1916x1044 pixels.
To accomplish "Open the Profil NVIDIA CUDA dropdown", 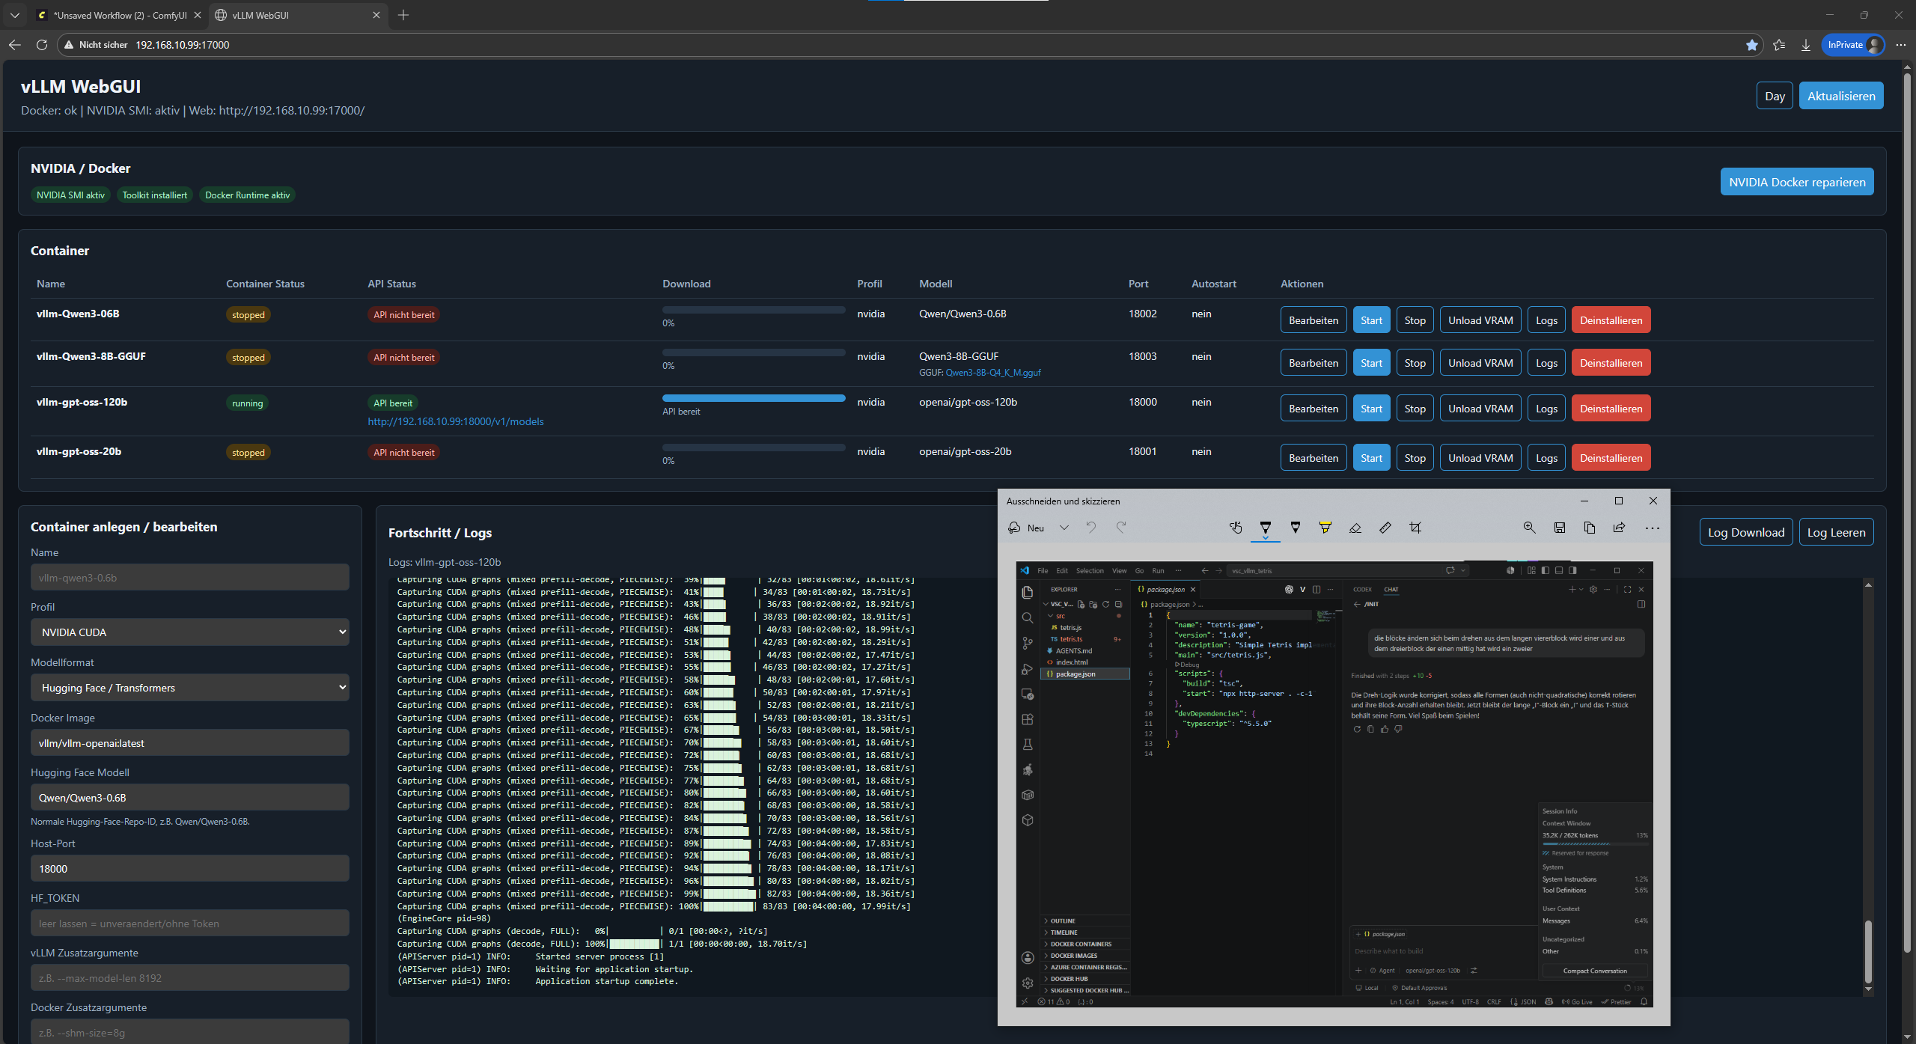I will click(x=190, y=632).
